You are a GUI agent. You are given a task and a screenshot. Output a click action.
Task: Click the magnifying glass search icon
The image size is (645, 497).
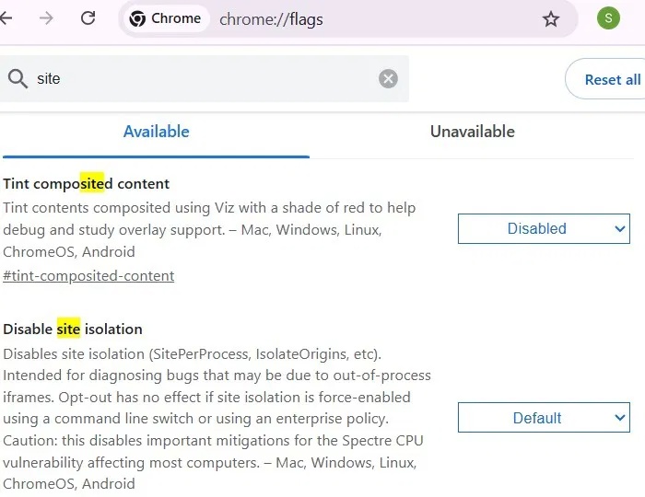point(18,78)
